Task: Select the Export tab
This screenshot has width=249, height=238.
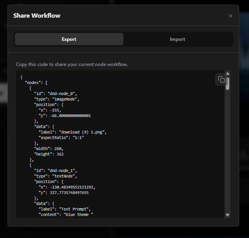Action: pyautogui.click(x=69, y=39)
